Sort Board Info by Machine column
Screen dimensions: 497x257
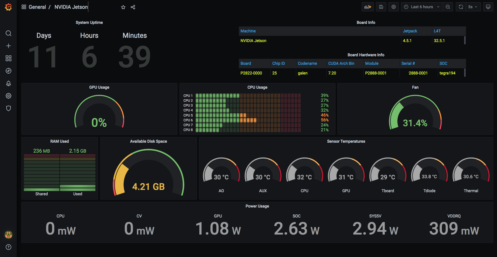click(248, 31)
